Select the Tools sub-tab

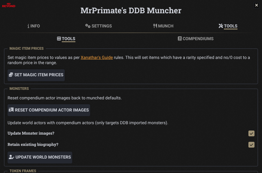click(x=66, y=39)
